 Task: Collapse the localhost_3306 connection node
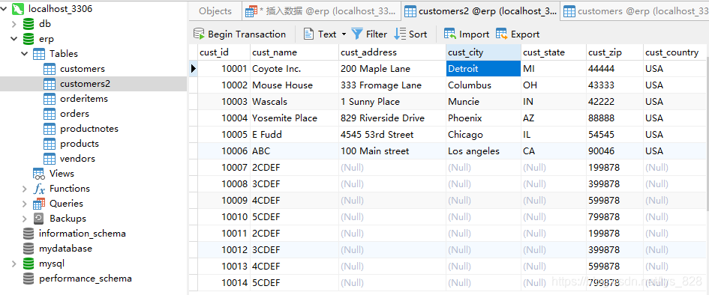click(x=4, y=8)
